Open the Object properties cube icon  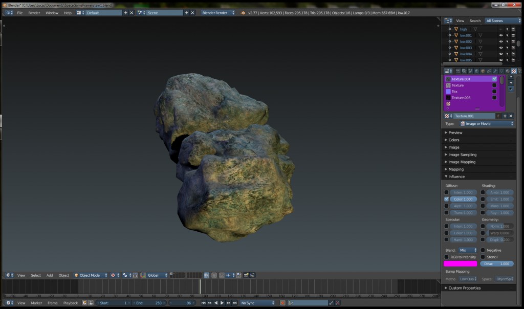point(483,71)
